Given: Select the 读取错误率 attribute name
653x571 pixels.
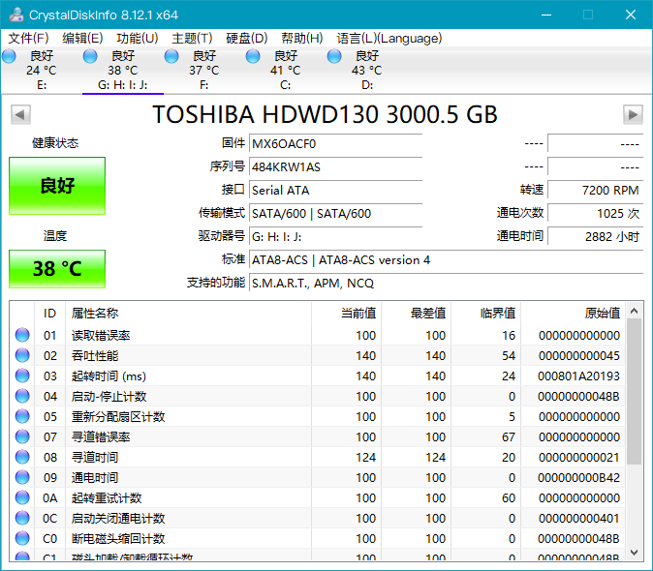Looking at the screenshot, I should 101,335.
